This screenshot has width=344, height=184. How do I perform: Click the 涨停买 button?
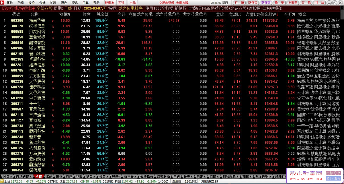tap(253, 3)
